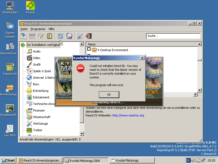The image size is (218, 164).
Task: Click the Suche search field
Action: coord(173,36)
